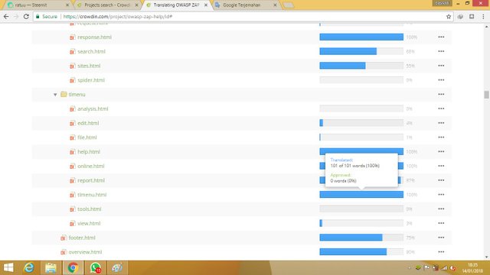Click the view.html row text
The image size is (490, 275).
(x=89, y=224)
